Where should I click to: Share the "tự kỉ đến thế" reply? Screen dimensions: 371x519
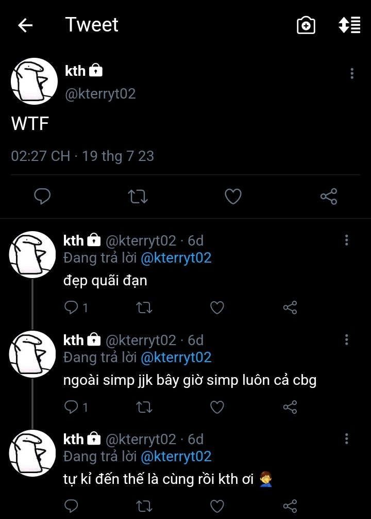point(290,505)
